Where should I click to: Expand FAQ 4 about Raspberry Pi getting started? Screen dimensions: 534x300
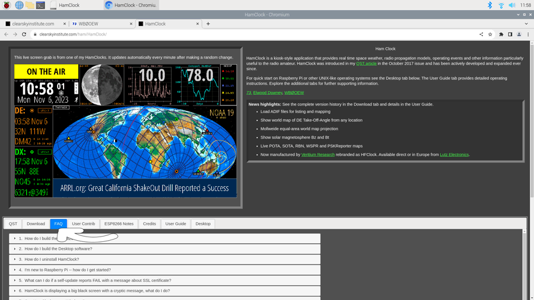click(x=164, y=270)
